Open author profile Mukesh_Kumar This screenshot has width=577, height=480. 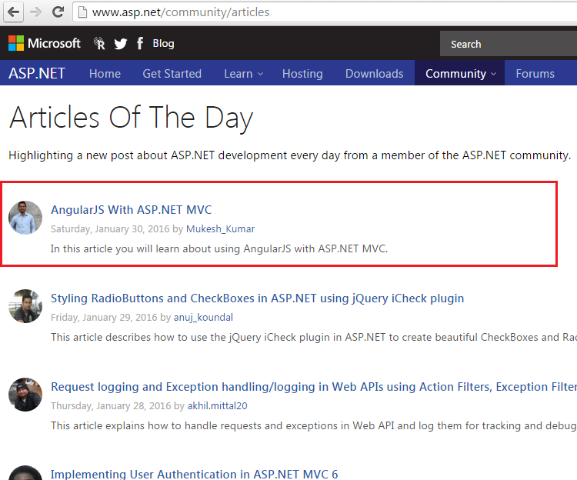[221, 228]
